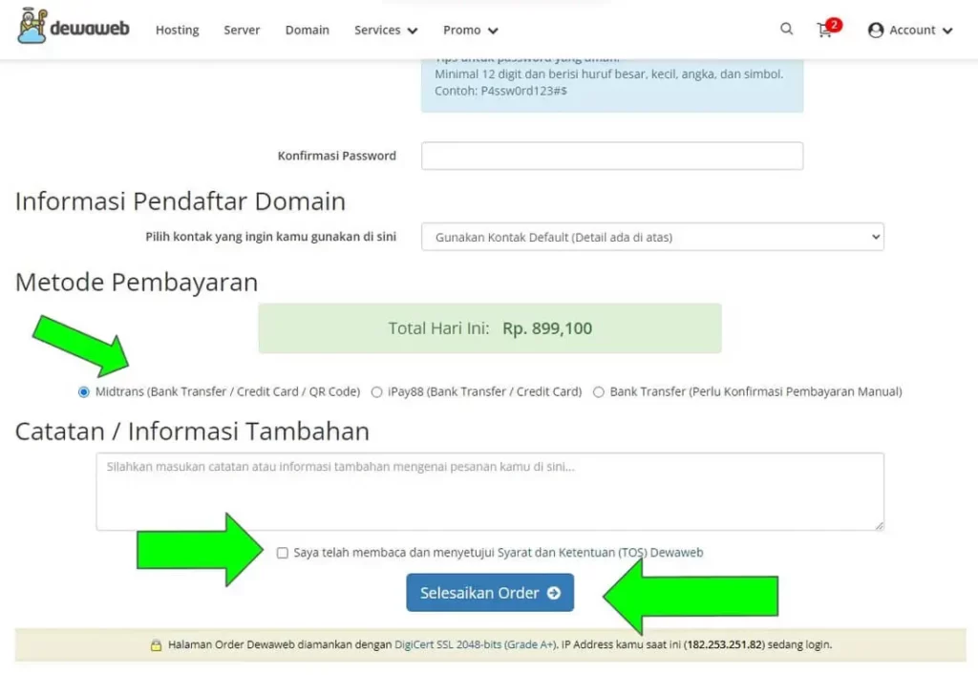Open the shopping cart
This screenshot has width=978, height=675.
pos(824,31)
